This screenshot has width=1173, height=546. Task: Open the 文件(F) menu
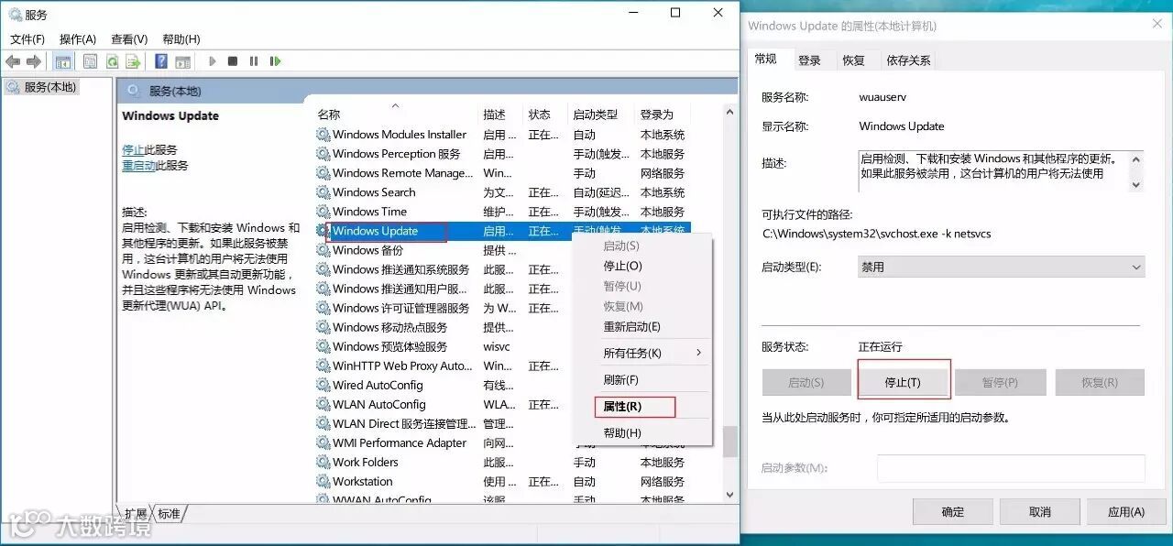[27, 39]
